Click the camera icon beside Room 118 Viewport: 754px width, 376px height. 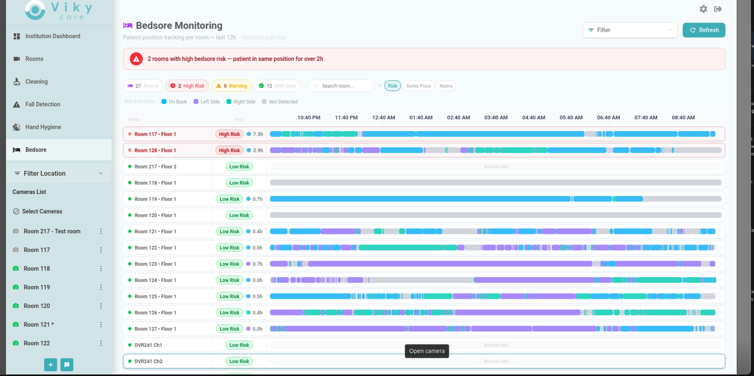point(16,269)
